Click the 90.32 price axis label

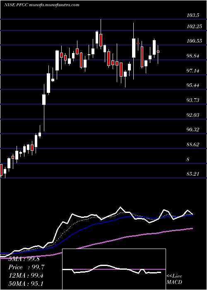[193, 130]
